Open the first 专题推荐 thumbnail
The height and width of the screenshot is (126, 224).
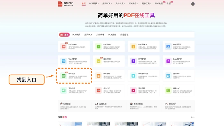tap(70, 124)
